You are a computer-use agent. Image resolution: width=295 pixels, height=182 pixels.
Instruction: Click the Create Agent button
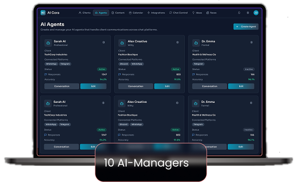point(246,27)
